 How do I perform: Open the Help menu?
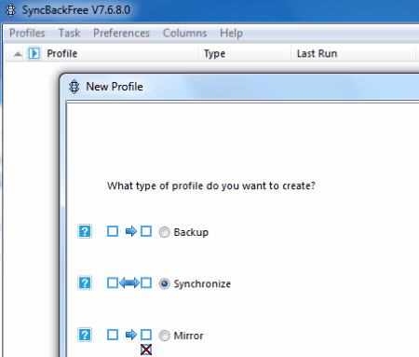231,33
